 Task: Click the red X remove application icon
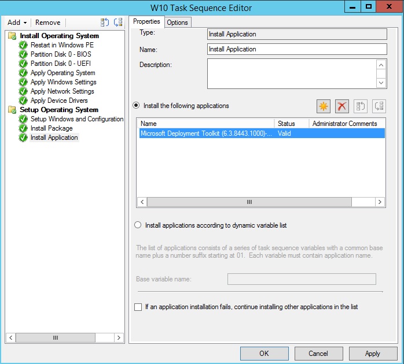[342, 106]
